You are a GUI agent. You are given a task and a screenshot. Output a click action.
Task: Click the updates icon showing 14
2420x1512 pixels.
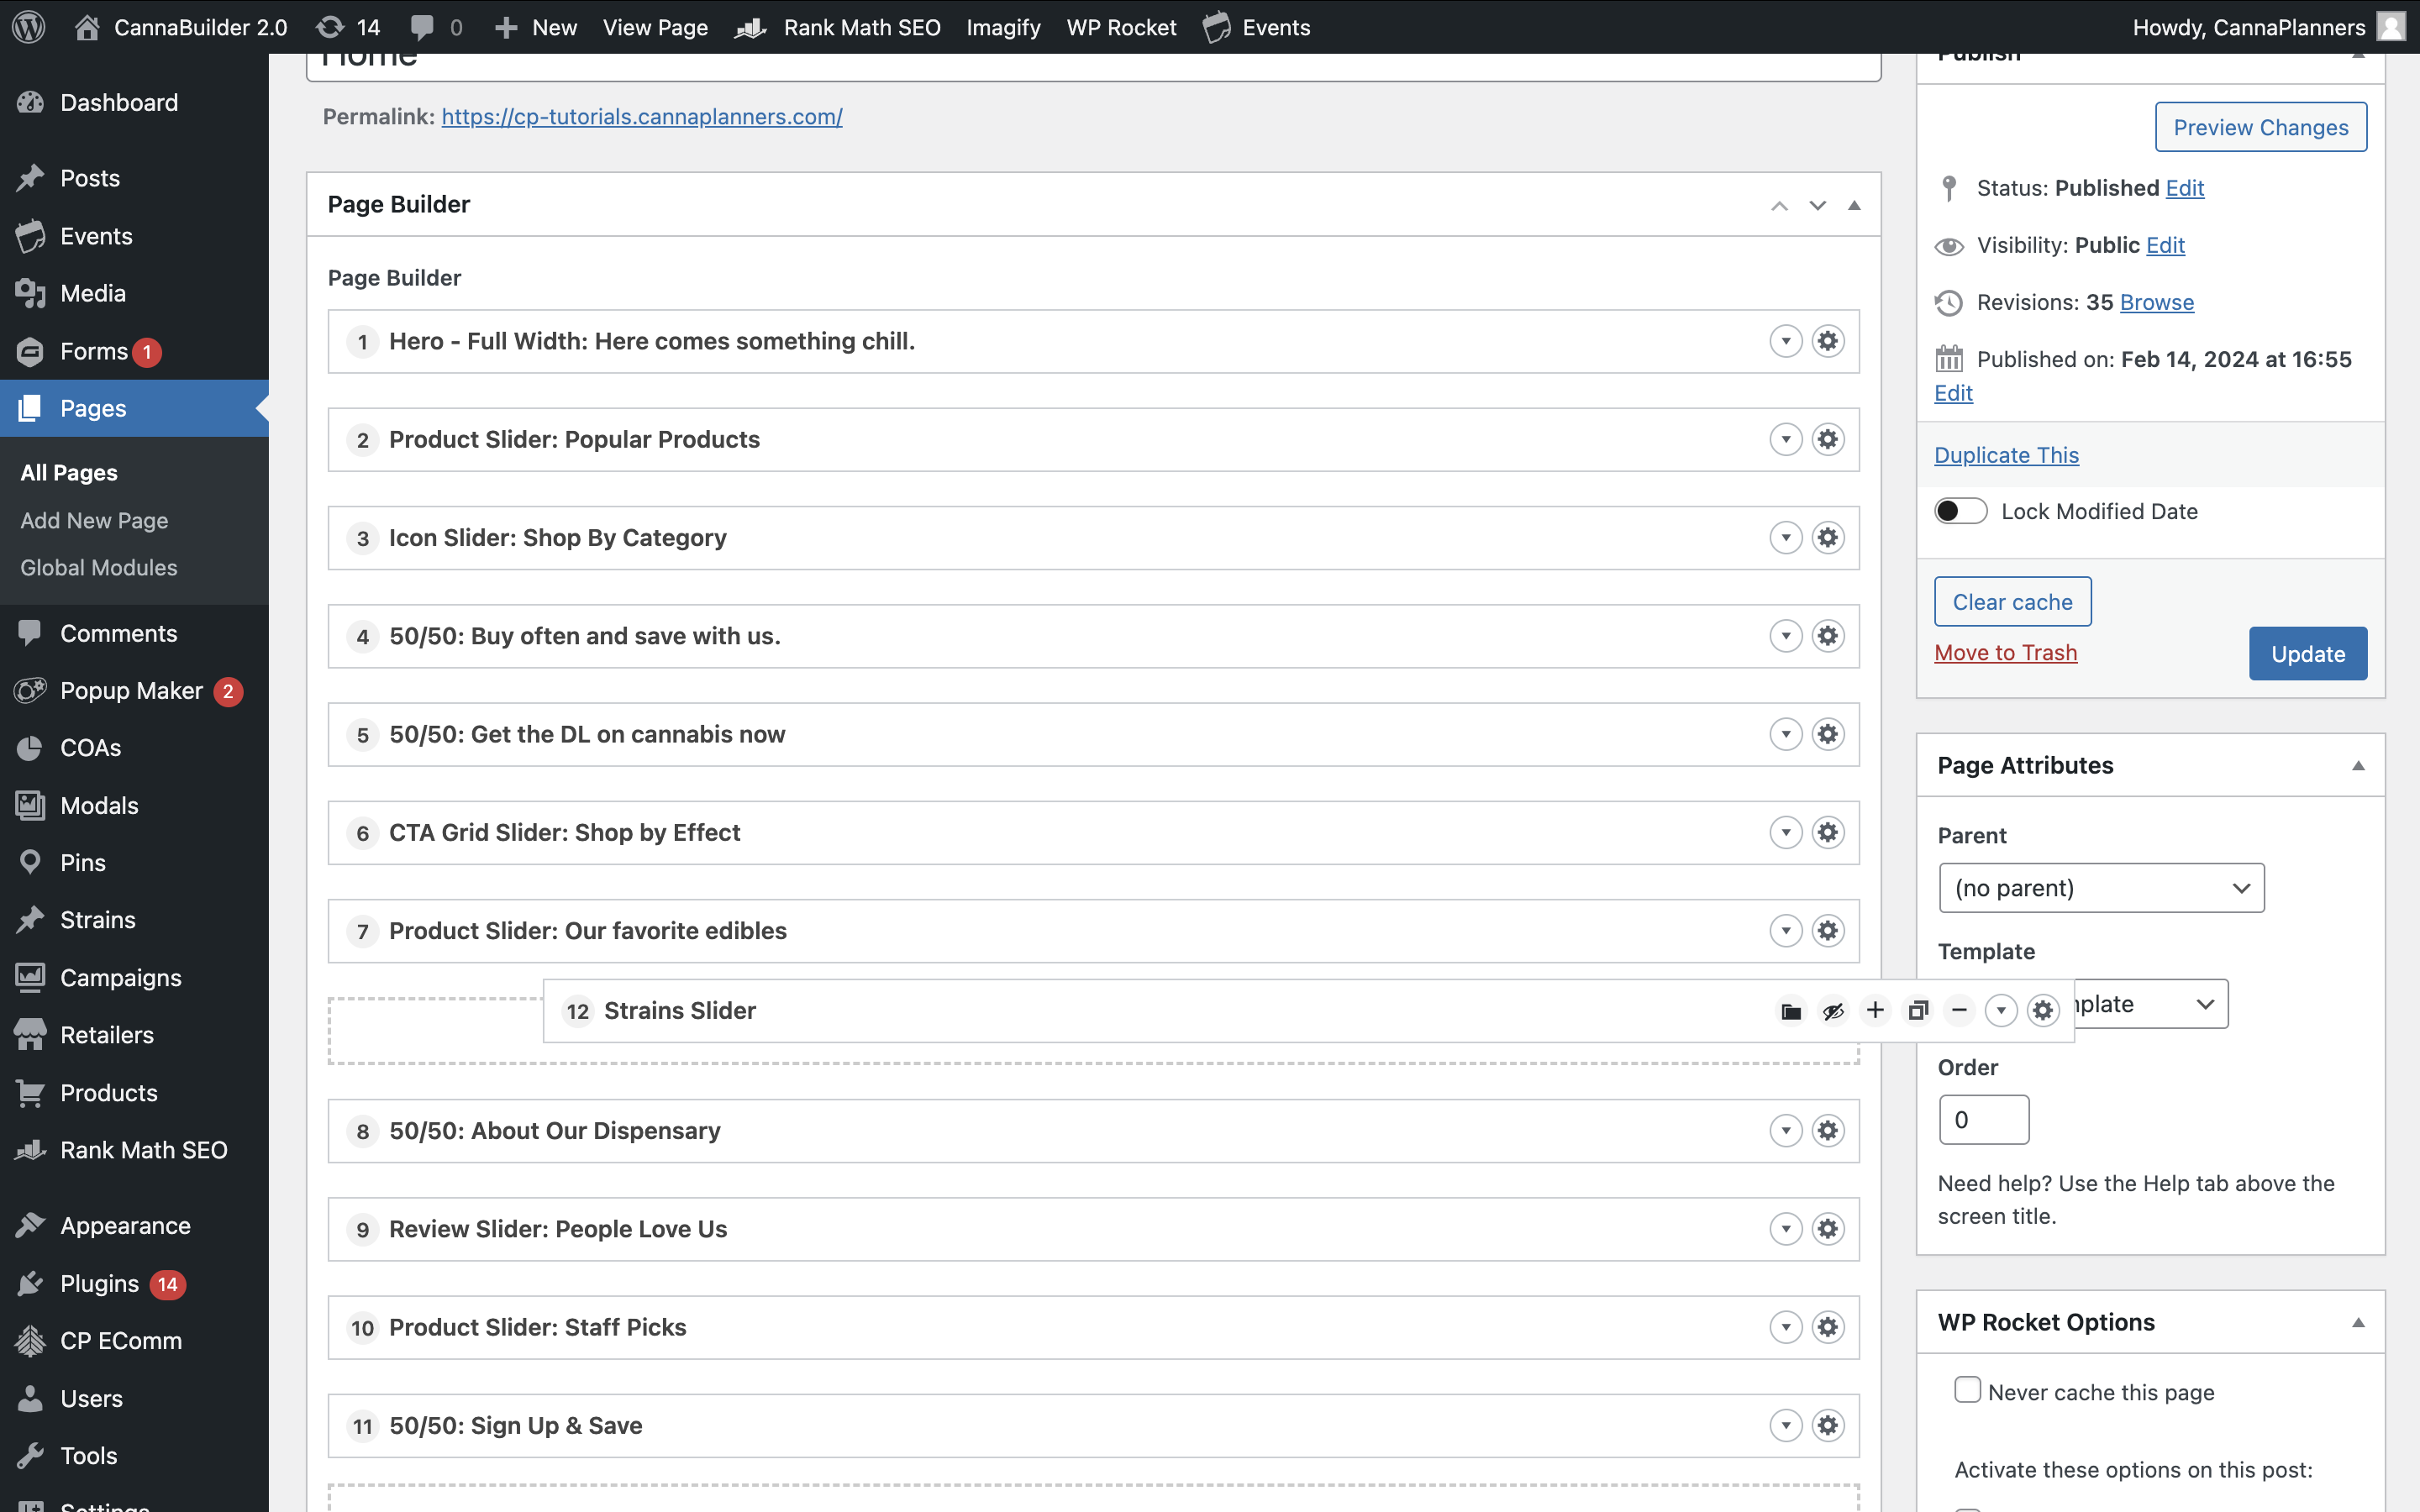(x=347, y=27)
